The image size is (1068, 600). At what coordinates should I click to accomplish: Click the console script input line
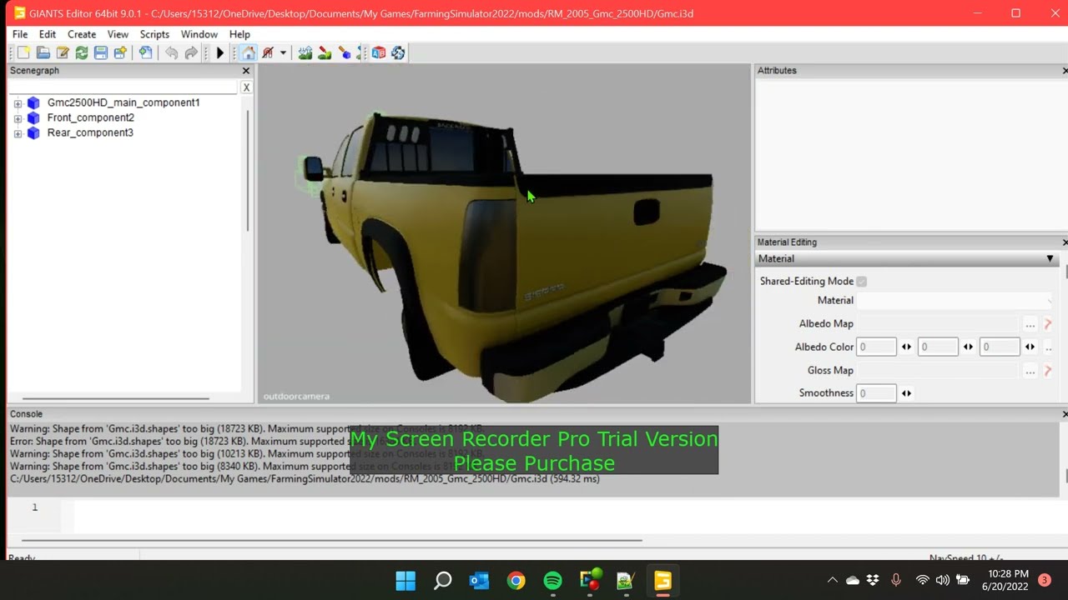[x=567, y=515]
